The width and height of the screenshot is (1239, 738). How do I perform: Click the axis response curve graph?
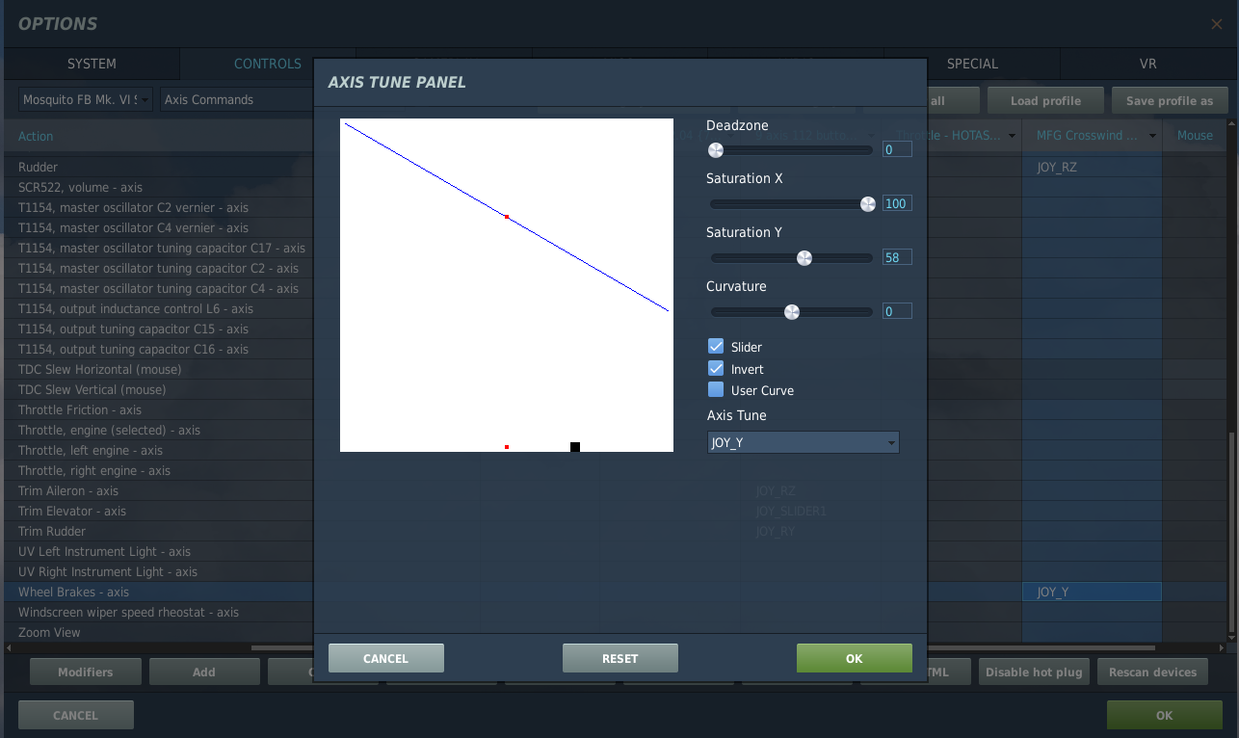pos(507,285)
